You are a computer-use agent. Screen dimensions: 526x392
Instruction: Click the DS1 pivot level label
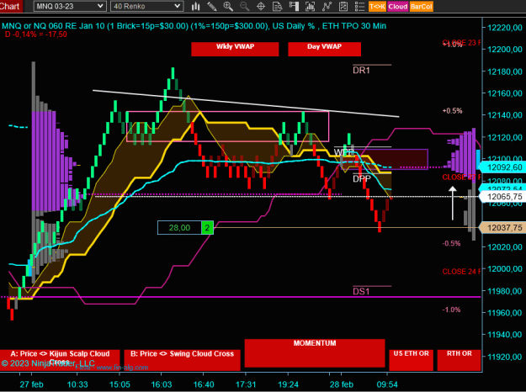(361, 291)
